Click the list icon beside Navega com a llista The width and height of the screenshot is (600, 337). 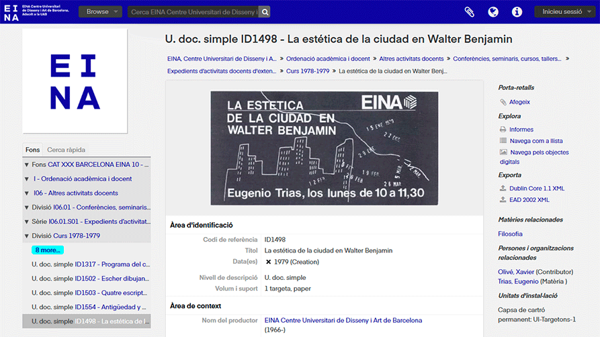click(x=503, y=141)
